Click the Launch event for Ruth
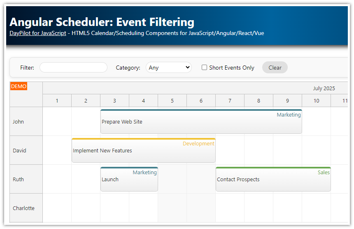The image size is (354, 229). (x=129, y=180)
